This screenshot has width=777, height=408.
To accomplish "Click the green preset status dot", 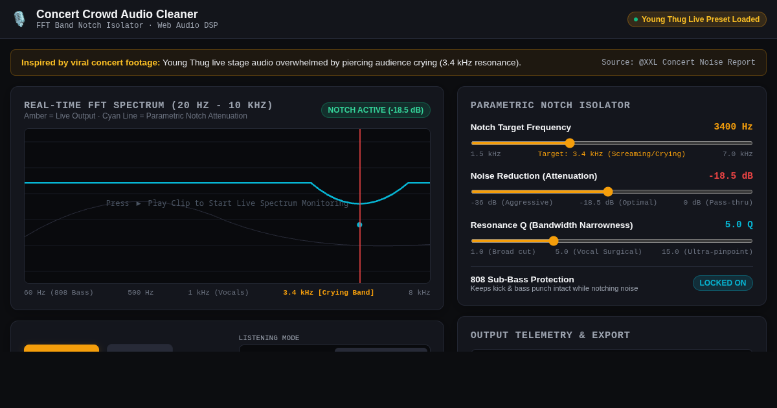I will click(636, 19).
